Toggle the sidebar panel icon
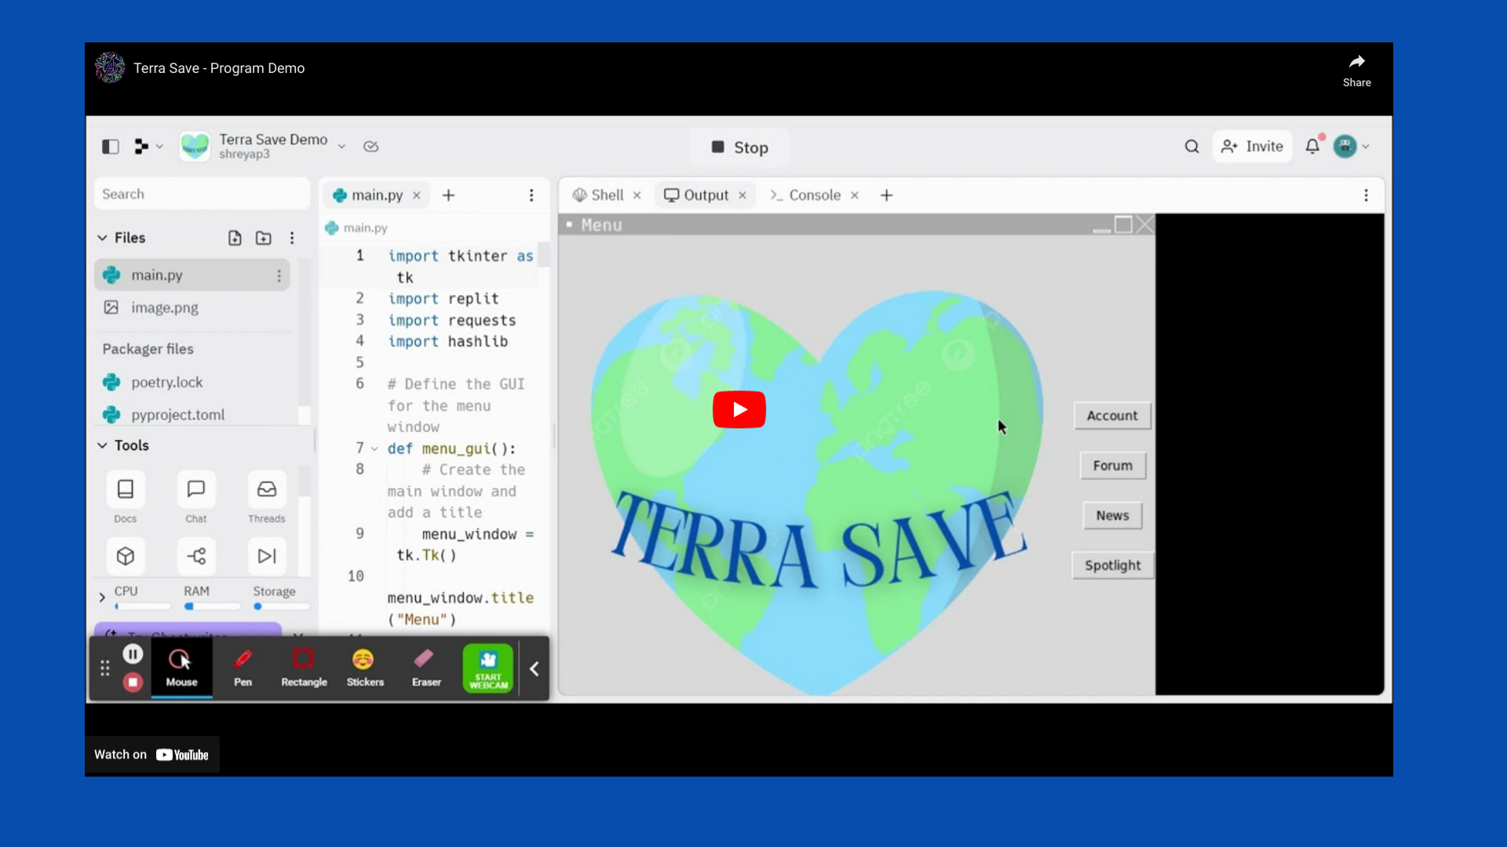Image resolution: width=1507 pixels, height=847 pixels. click(111, 147)
